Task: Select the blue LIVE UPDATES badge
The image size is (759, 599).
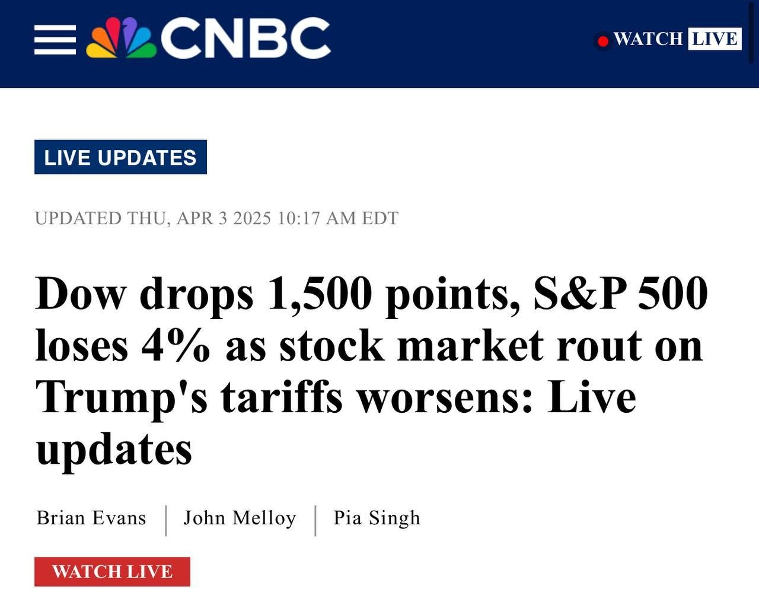Action: (120, 157)
